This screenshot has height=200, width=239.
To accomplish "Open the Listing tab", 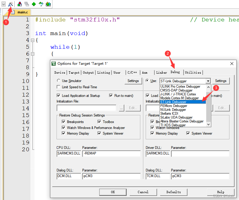I will tap(103, 73).
